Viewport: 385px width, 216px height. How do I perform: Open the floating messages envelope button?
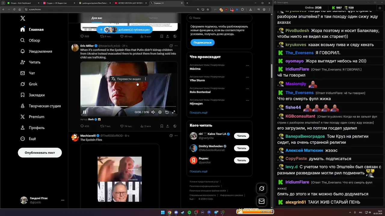(262, 201)
